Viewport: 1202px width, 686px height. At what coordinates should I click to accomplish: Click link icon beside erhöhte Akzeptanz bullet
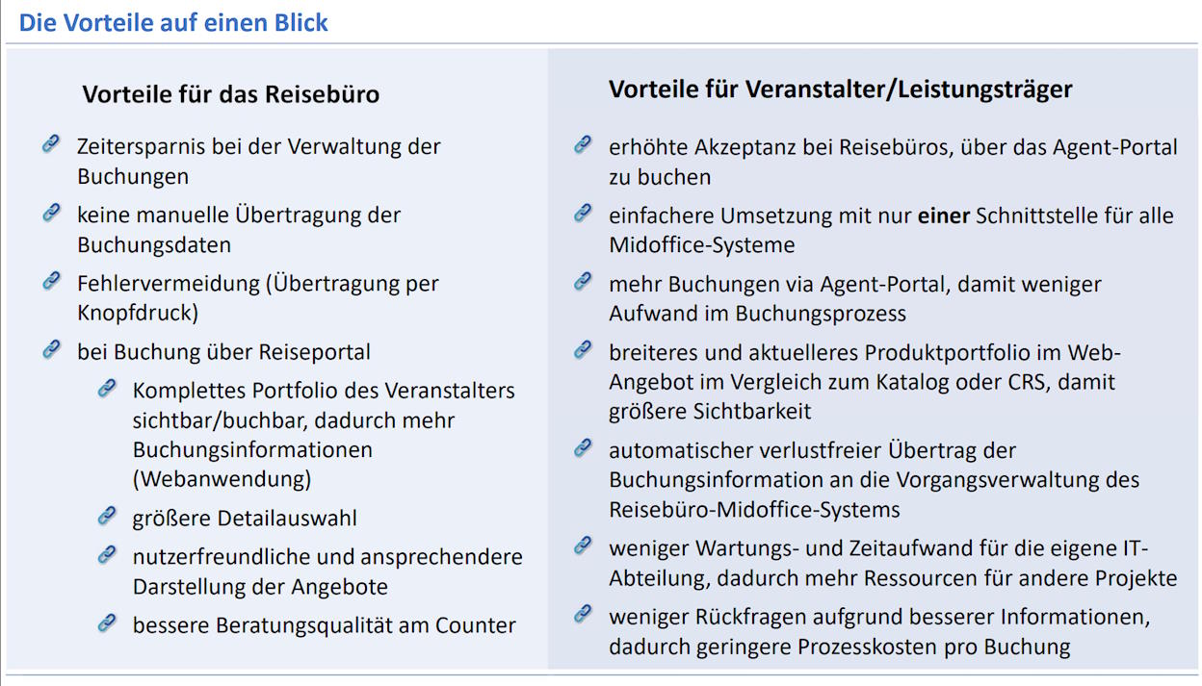(583, 144)
